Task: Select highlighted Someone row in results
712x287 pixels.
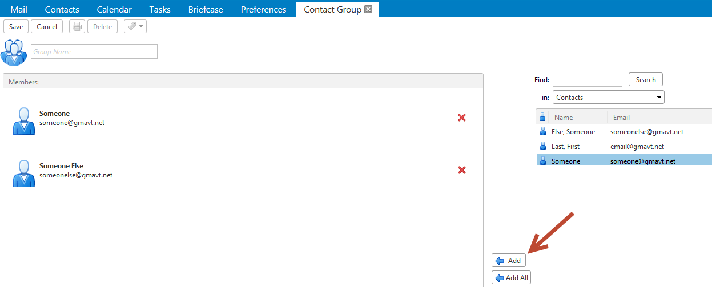Action: pyautogui.click(x=624, y=161)
